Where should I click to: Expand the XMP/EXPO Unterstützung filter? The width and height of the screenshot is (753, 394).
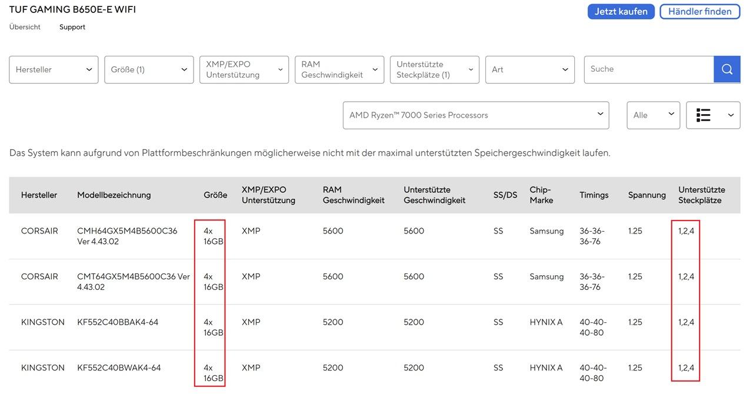[x=244, y=69]
